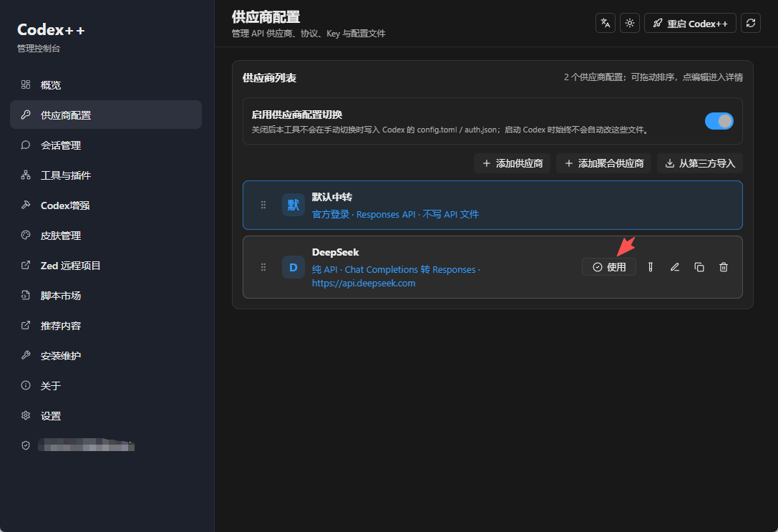Click the Codex++ logo title
This screenshot has height=532, width=778.
click(51, 30)
